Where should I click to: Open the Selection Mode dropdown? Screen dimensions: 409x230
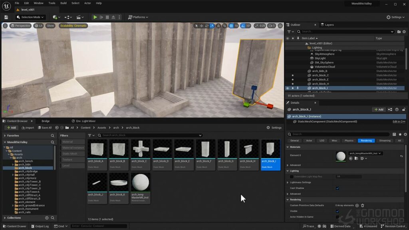[x=30, y=17]
